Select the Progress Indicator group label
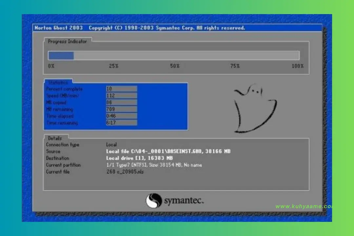 point(67,42)
